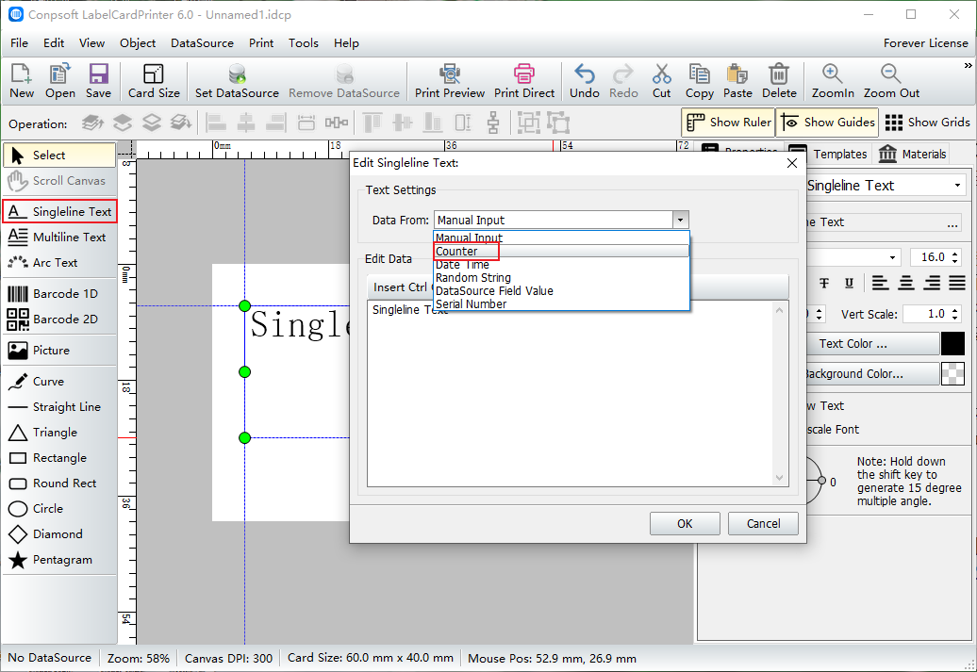
Task: Close the Edit Singleline Text dialog
Action: (x=792, y=163)
